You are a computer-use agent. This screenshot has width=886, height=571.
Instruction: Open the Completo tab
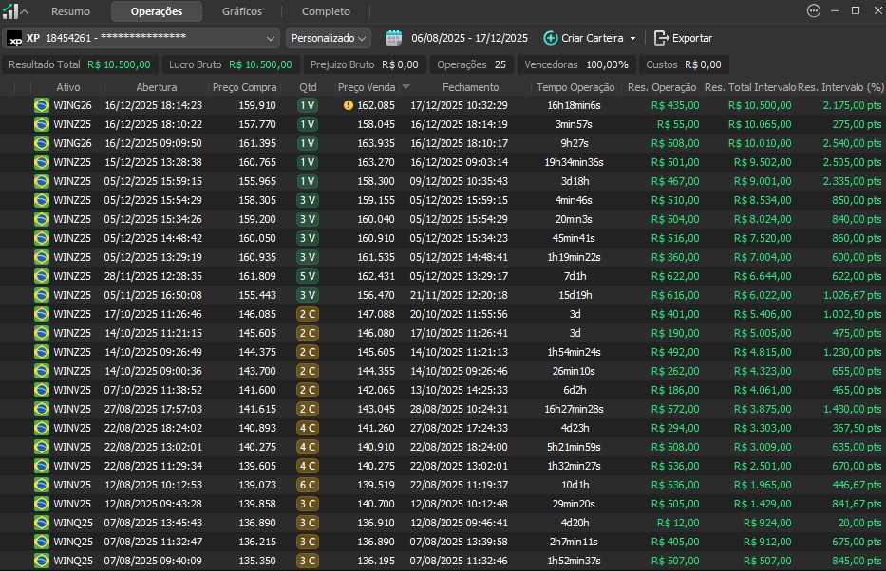coord(326,11)
